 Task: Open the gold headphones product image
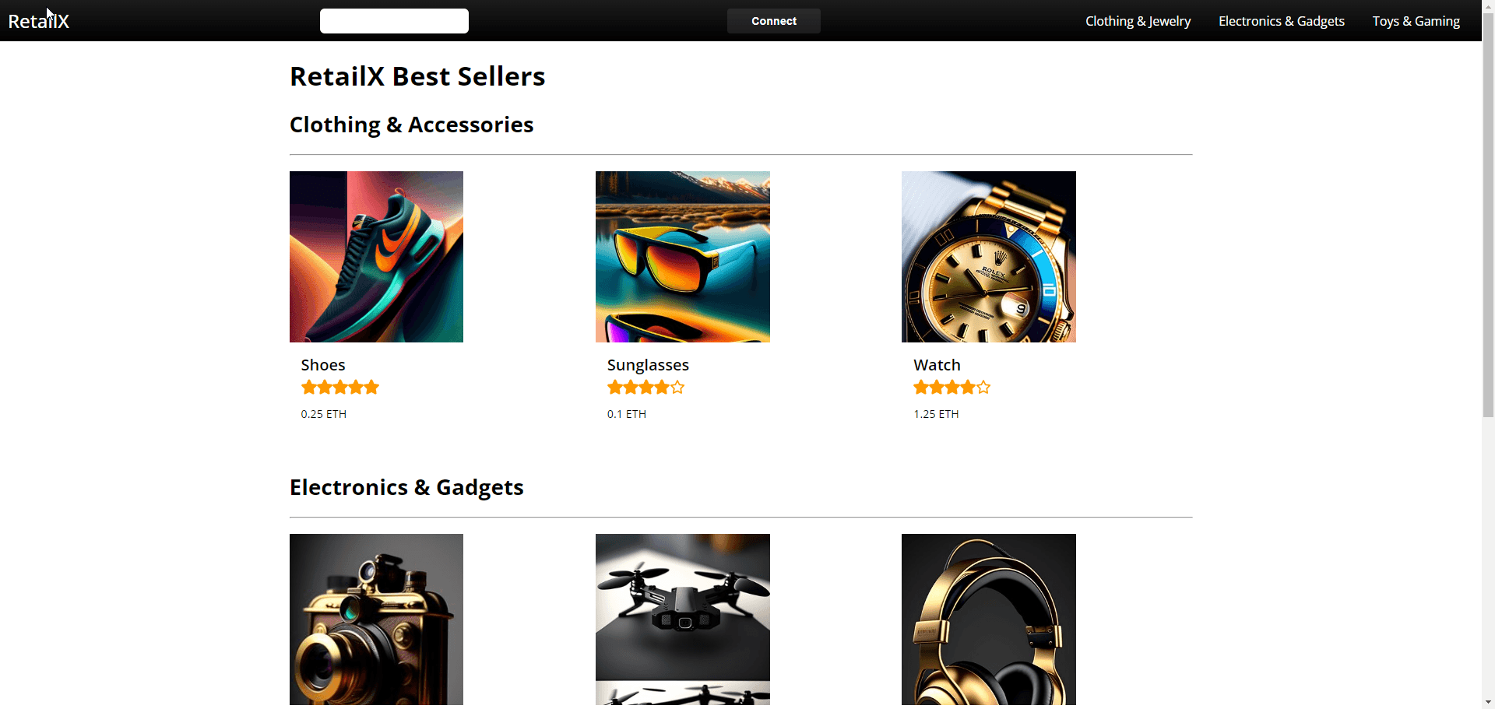989,619
